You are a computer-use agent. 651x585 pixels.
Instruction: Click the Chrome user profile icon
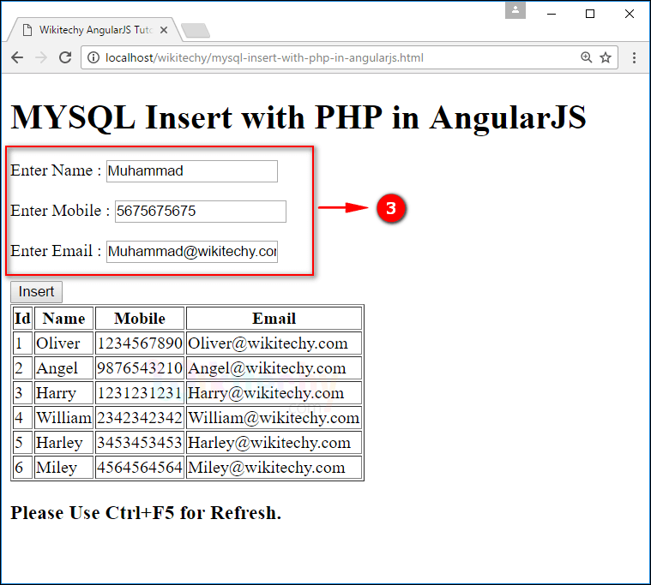click(515, 11)
